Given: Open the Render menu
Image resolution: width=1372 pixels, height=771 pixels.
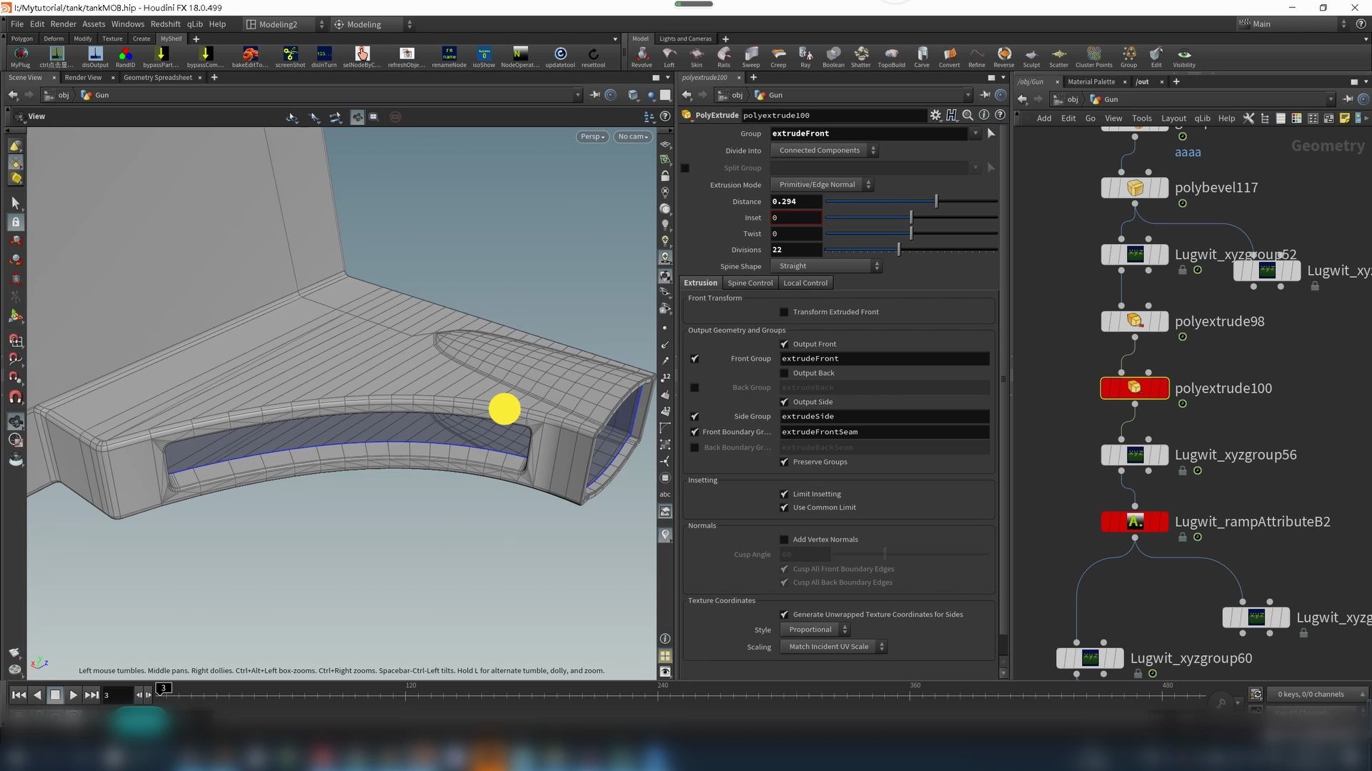Looking at the screenshot, I should pyautogui.click(x=63, y=24).
